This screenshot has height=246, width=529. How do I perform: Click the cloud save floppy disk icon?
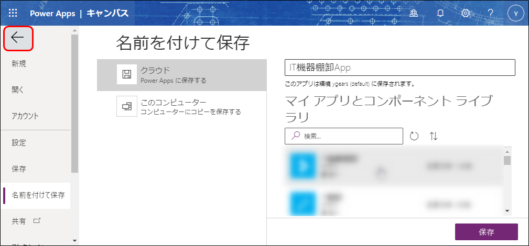pyautogui.click(x=126, y=74)
